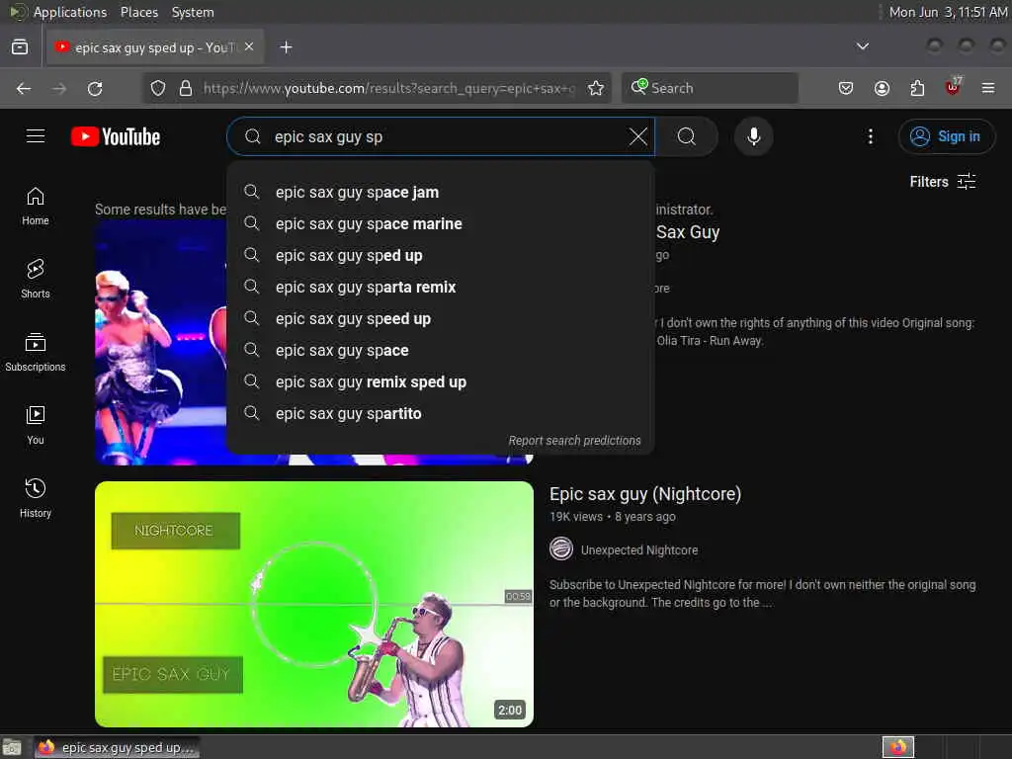Image resolution: width=1012 pixels, height=759 pixels.
Task: Select suggestion epic sax guy sped up
Action: 441,256
